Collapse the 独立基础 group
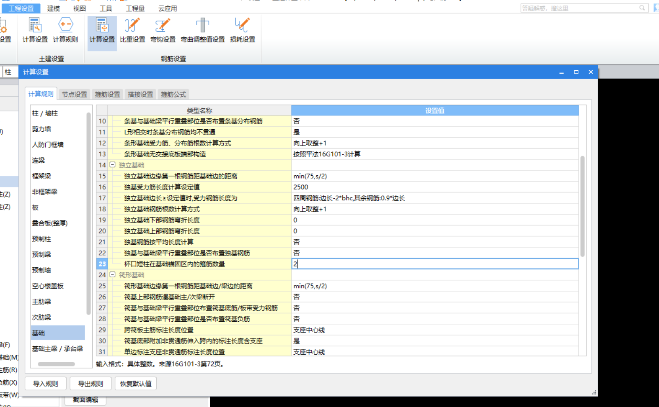 (x=113, y=165)
